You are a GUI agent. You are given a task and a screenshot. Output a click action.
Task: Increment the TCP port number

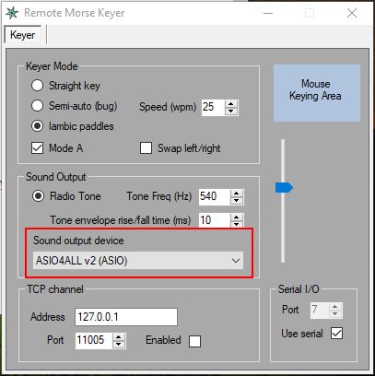119,337
